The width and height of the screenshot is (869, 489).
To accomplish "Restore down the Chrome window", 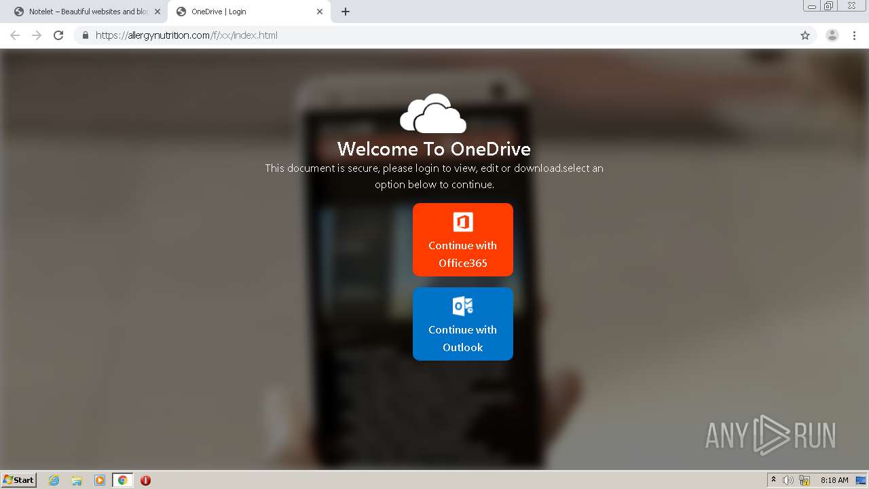I will (829, 6).
